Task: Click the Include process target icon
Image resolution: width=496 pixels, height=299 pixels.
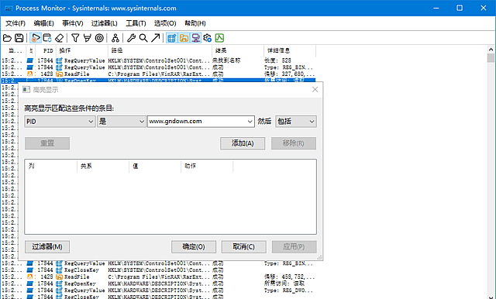Action: [x=99, y=38]
